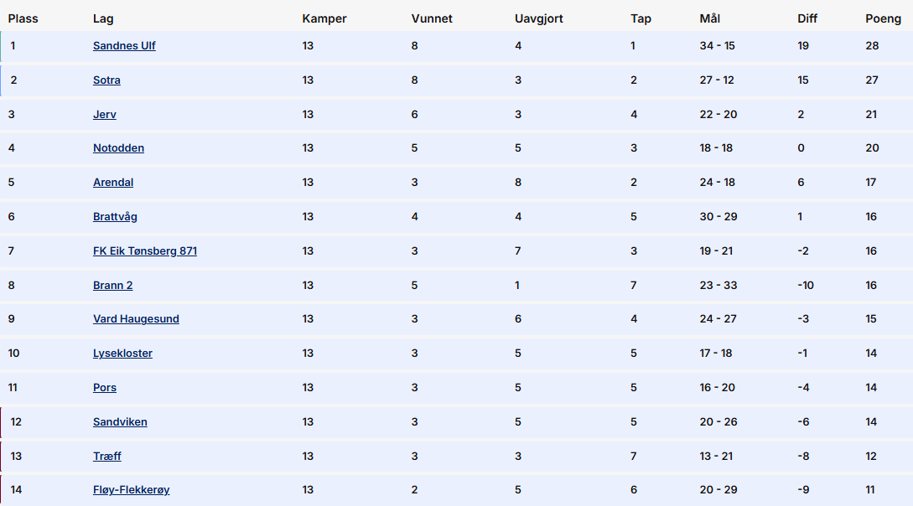This screenshot has width=913, height=506.
Task: Click the Uavgjort column header
Action: pyautogui.click(x=540, y=18)
